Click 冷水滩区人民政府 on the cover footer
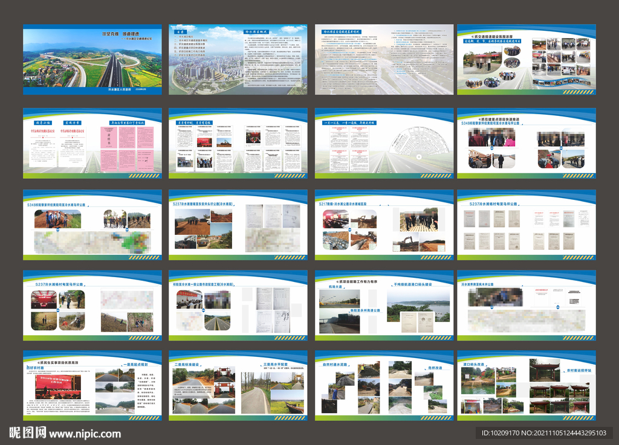 click(x=119, y=90)
